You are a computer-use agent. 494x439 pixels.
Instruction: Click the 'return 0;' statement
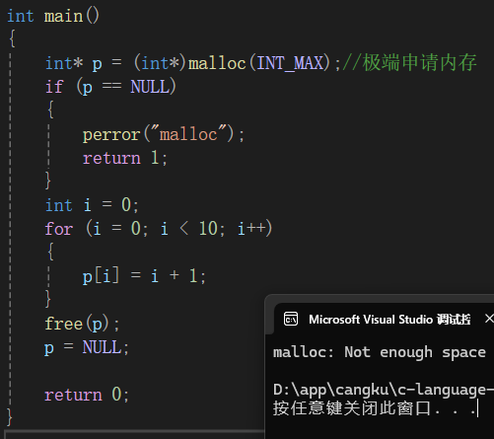point(87,394)
